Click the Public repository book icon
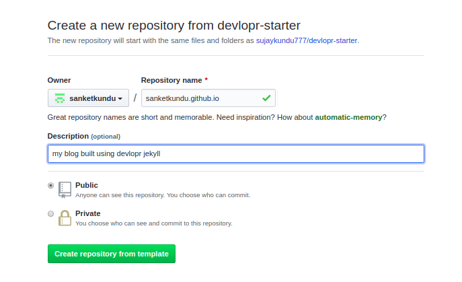Image resolution: width=462 pixels, height=282 pixels. point(65,190)
